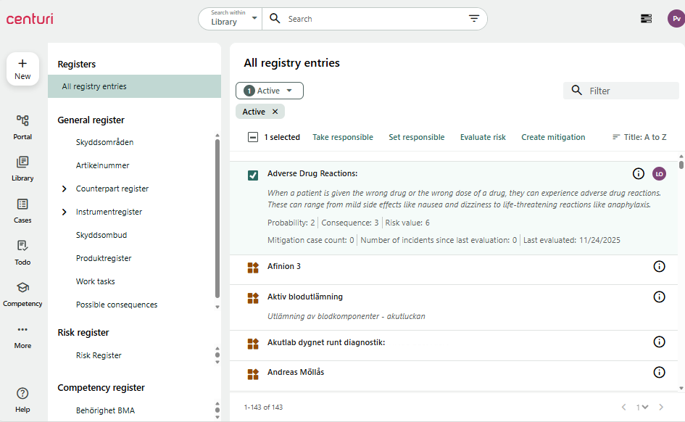Click the Create mitigation action
Screen dimensions: 685x422
pyautogui.click(x=553, y=137)
